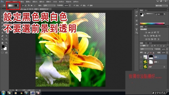Image resolution: width=169 pixels, height=95 pixels.
Task: Hide the top layer 2 eye icon
Action: [x=141, y=57]
